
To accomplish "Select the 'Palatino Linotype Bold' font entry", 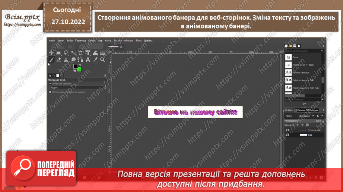I will click(303, 80).
